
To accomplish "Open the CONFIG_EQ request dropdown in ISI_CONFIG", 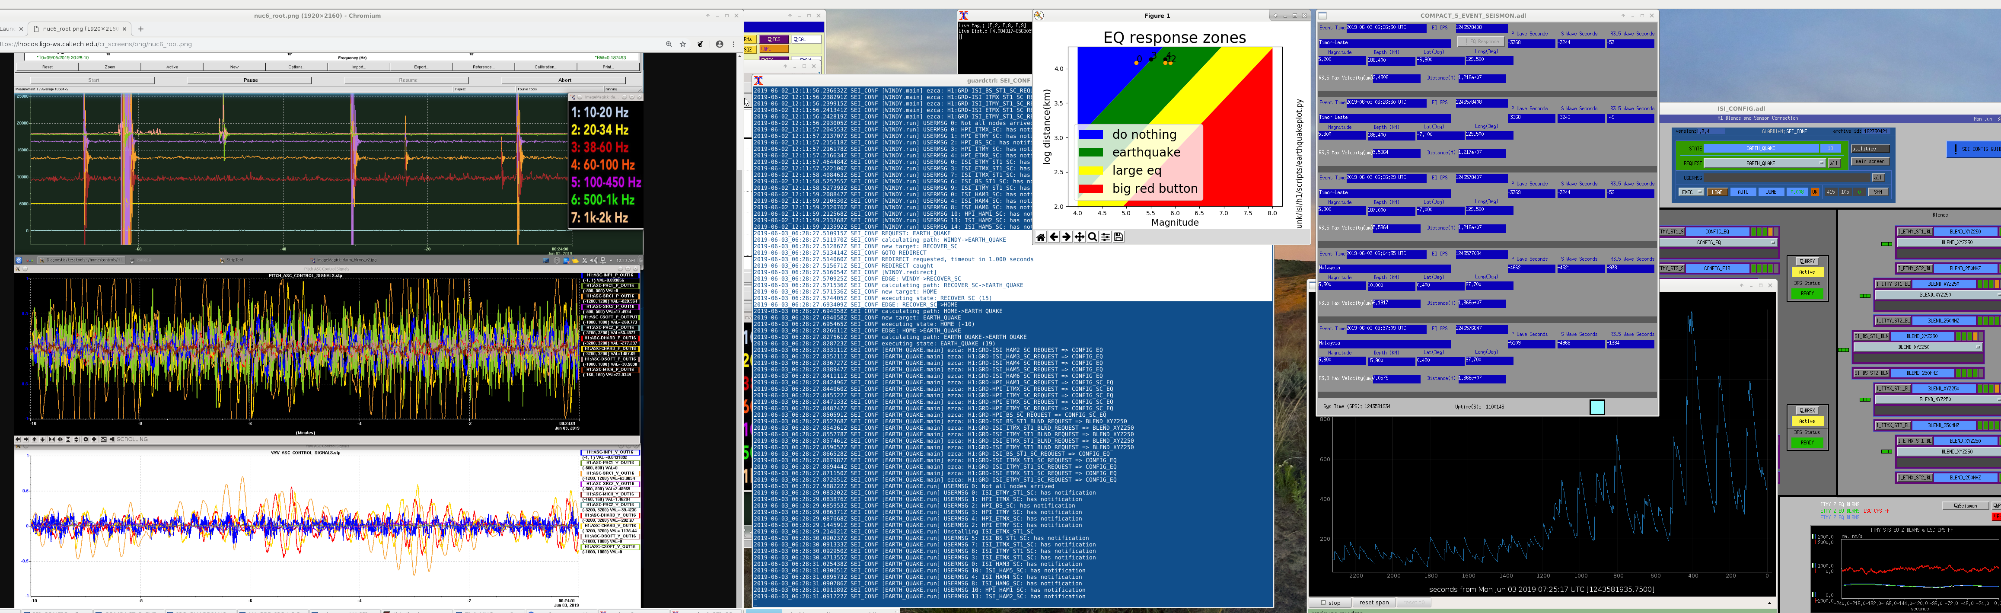I will [1717, 243].
